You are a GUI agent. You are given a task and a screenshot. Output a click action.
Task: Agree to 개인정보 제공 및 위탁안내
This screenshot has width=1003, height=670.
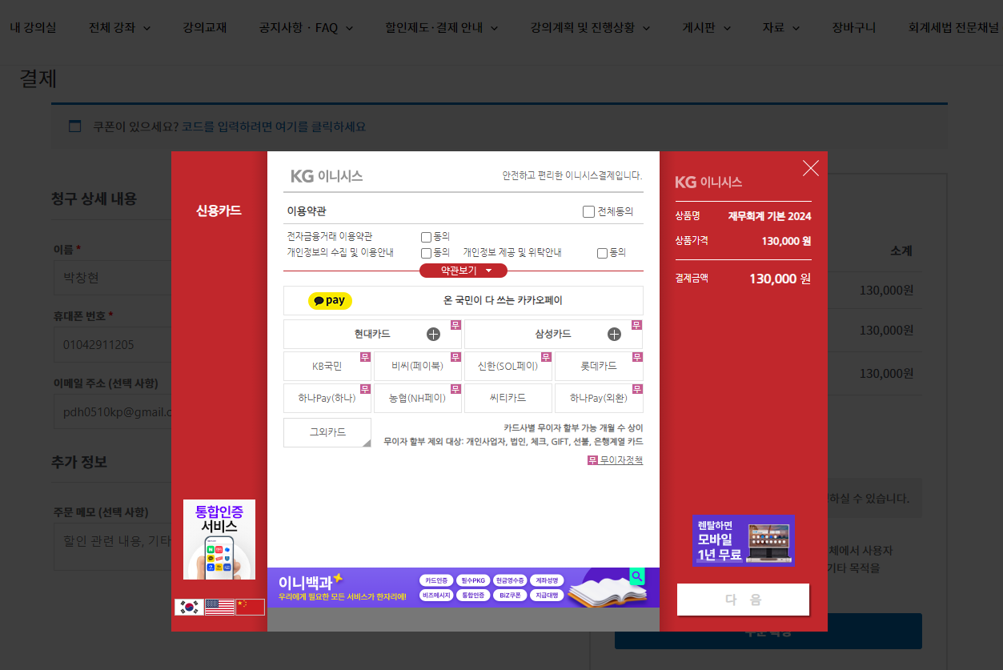click(602, 253)
